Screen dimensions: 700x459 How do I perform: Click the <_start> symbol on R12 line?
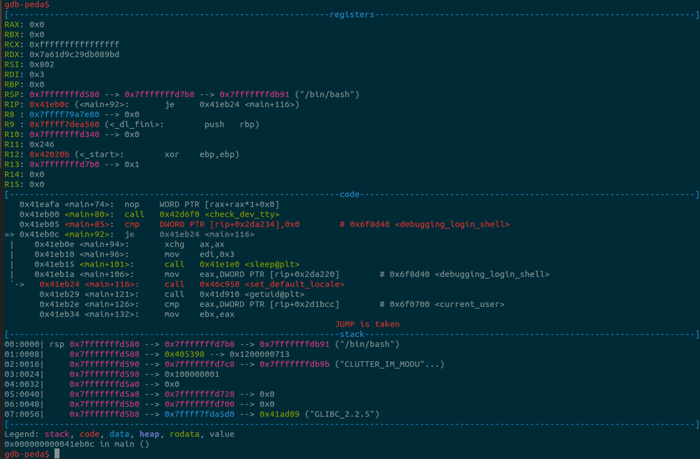[100, 154]
